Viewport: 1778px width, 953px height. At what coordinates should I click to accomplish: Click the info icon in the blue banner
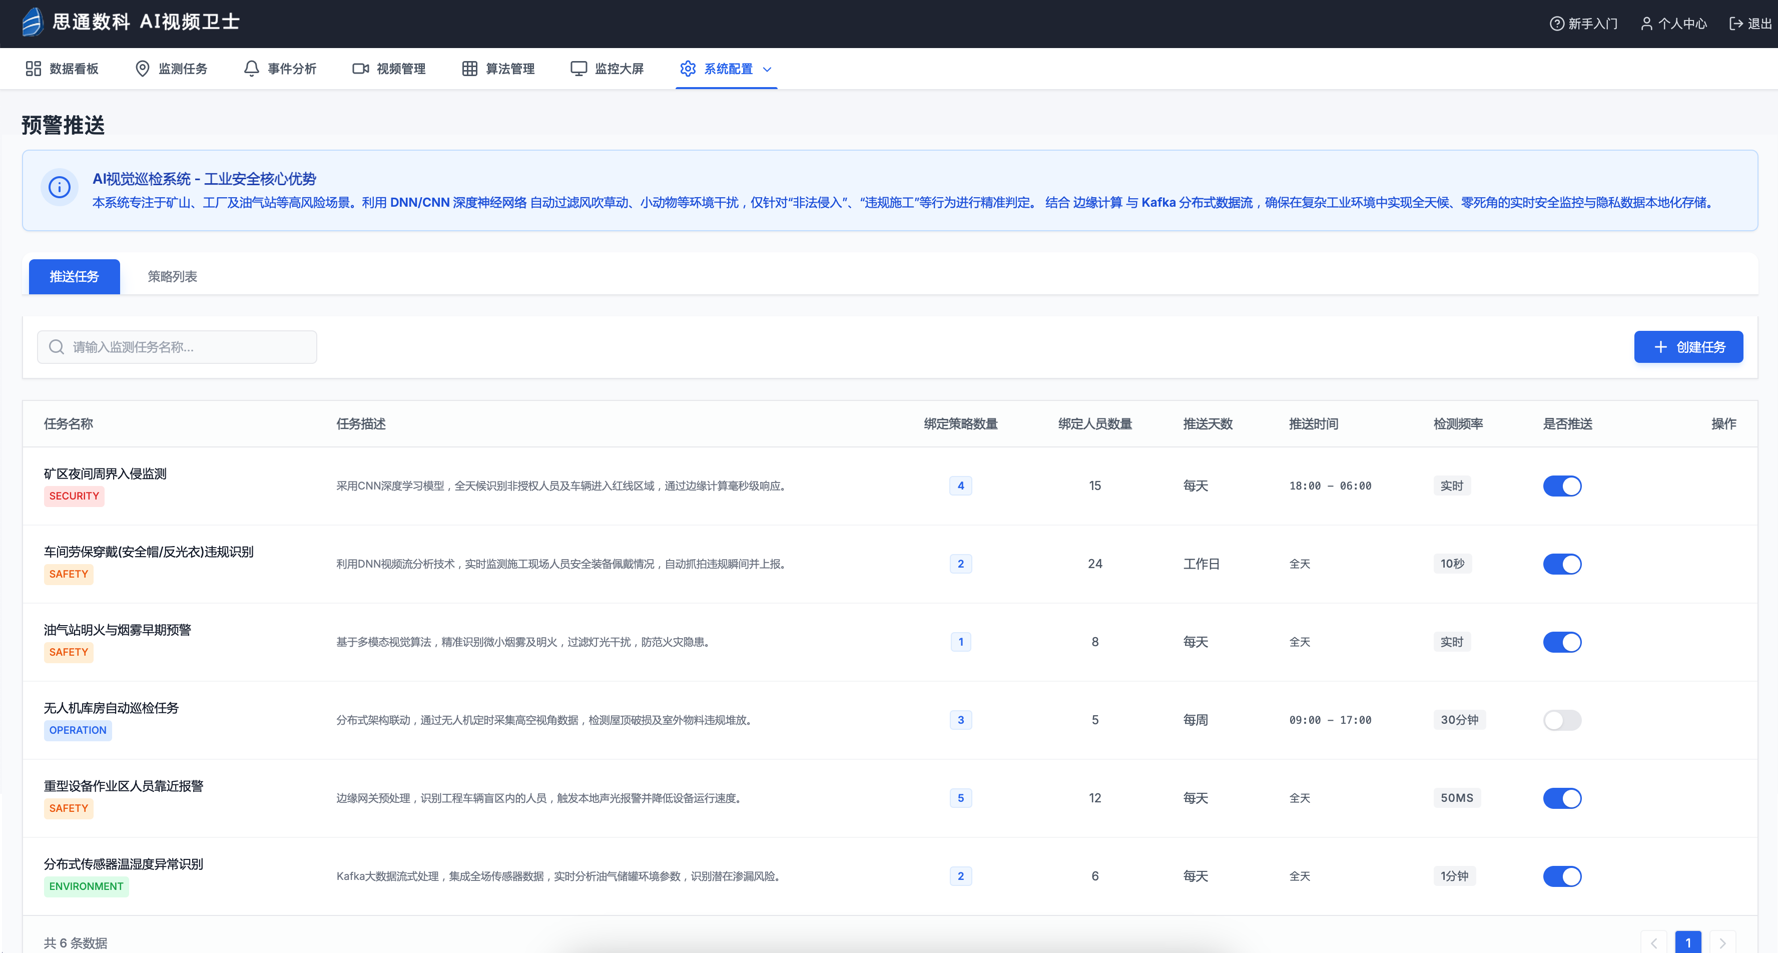[x=60, y=187]
